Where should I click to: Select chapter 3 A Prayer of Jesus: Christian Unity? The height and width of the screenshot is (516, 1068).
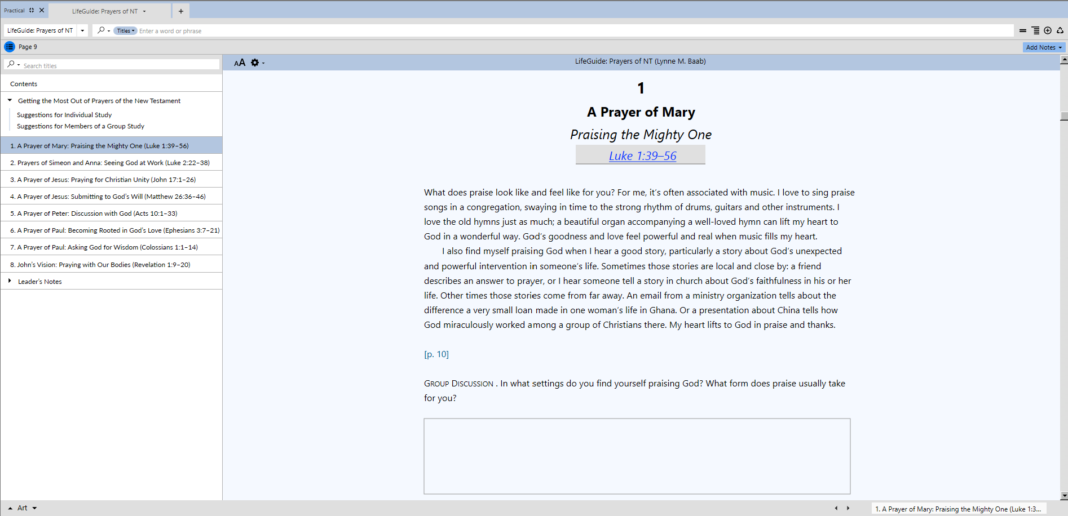click(x=103, y=180)
